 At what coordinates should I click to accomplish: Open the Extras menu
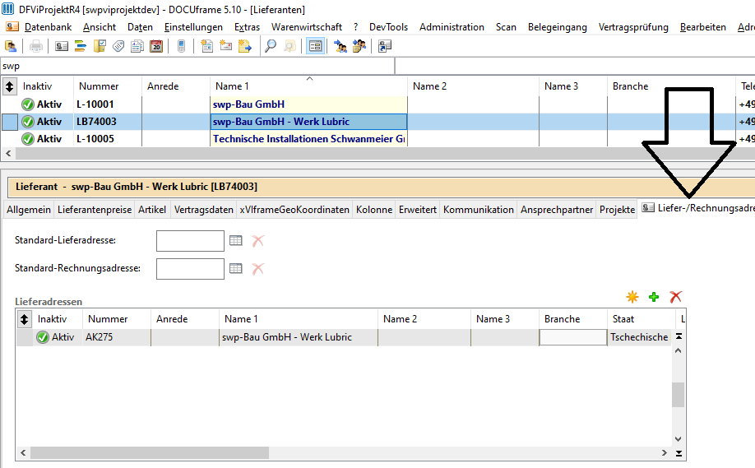coord(247,27)
